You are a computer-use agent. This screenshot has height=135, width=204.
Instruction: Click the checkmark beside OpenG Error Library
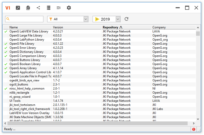pos(6,48)
